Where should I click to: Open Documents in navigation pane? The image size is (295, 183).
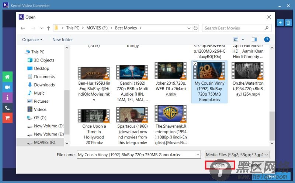(x=41, y=77)
